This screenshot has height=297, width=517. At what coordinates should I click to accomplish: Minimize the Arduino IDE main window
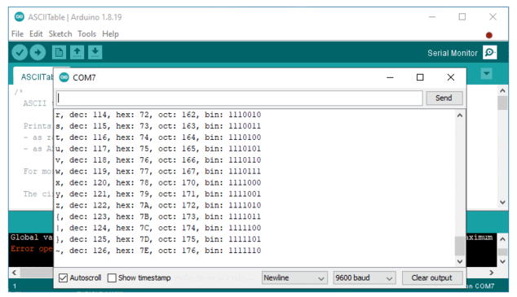tap(432, 17)
